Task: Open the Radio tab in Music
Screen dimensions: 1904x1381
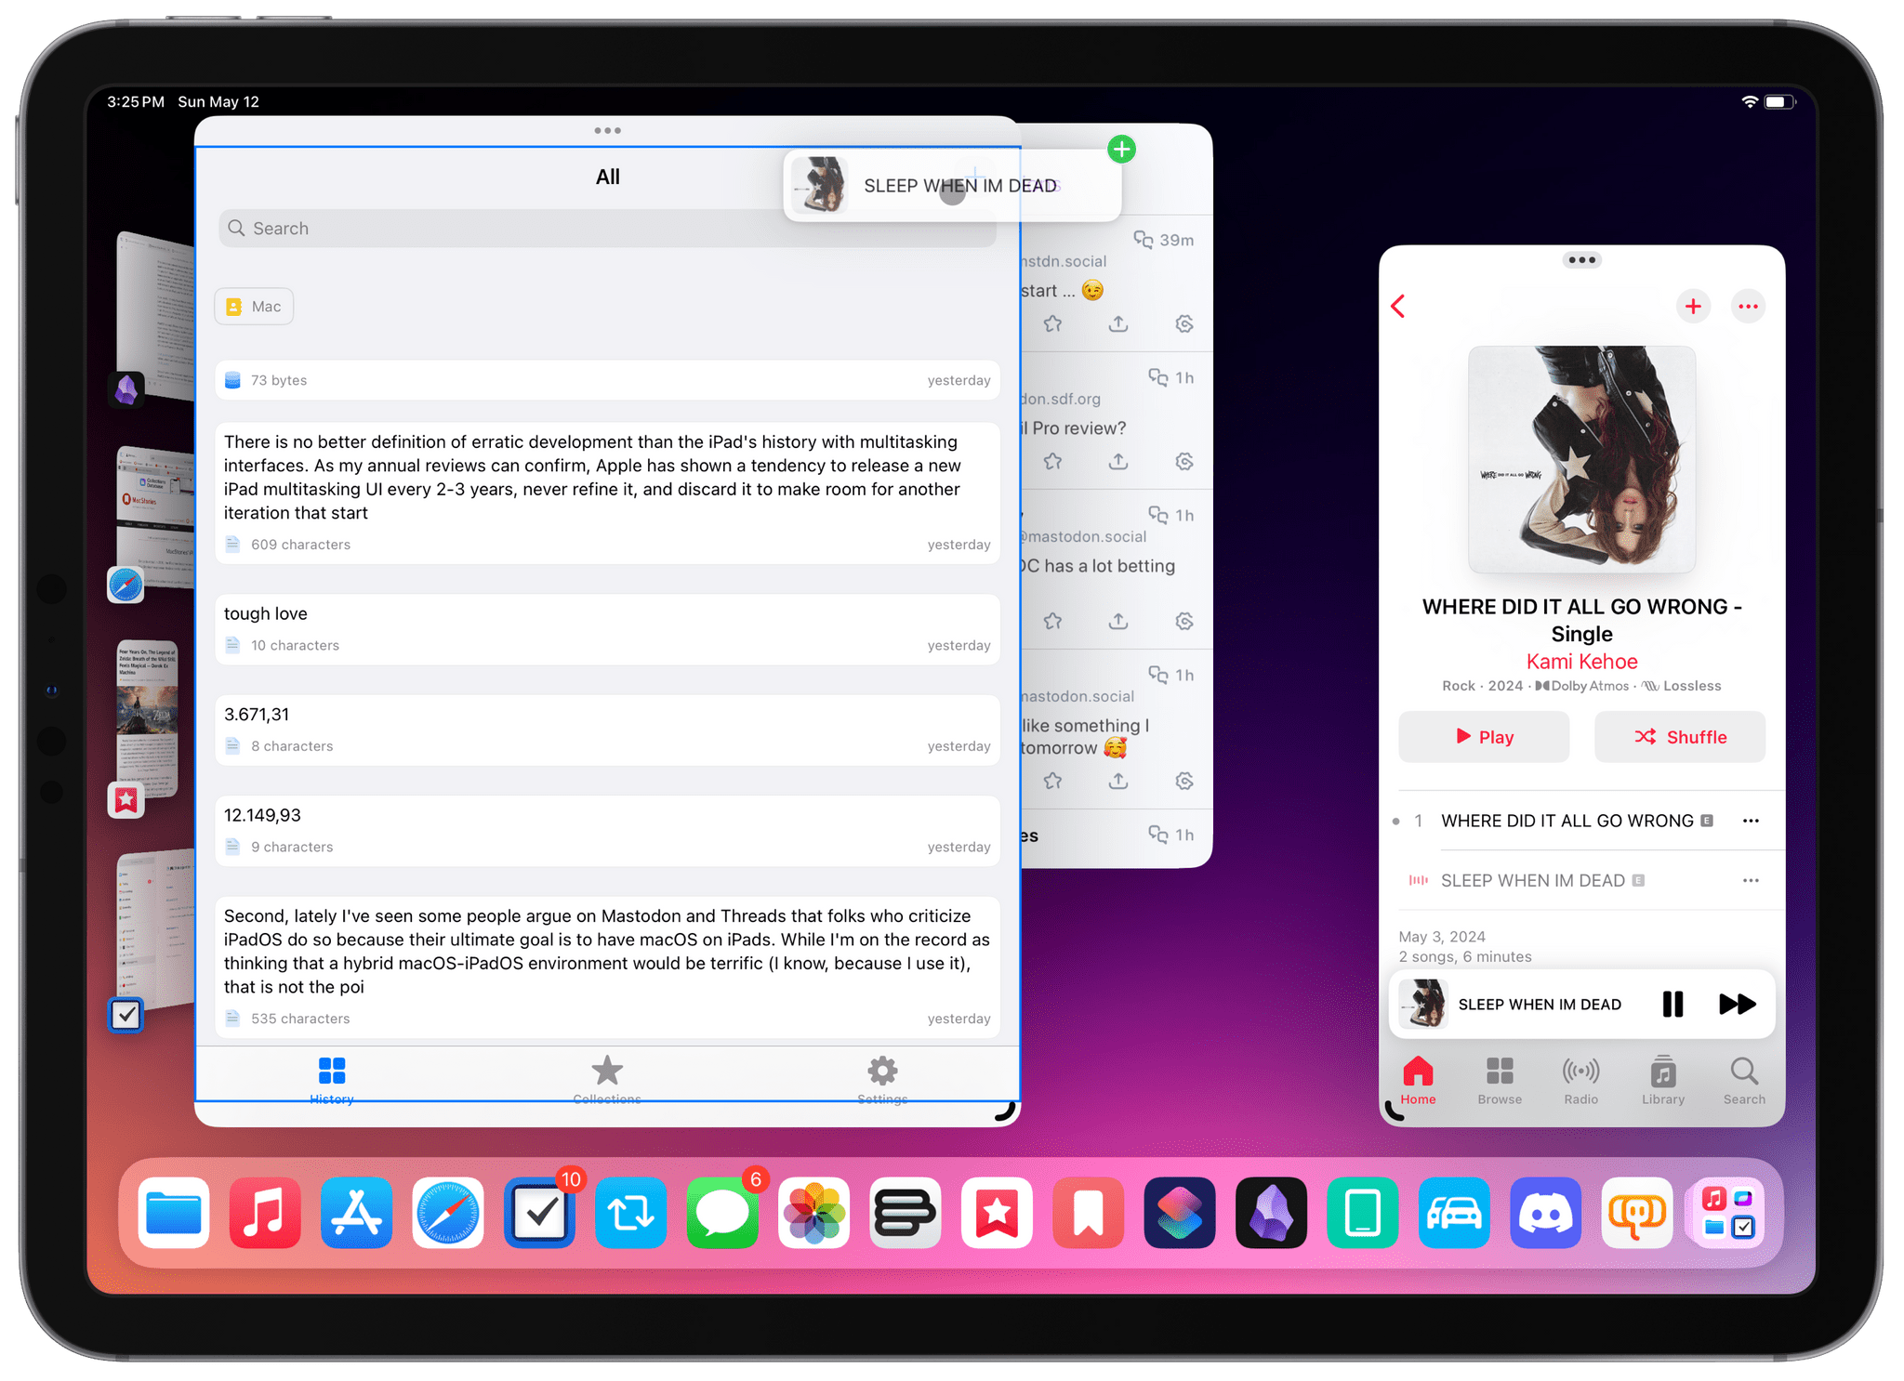Action: [1580, 1081]
